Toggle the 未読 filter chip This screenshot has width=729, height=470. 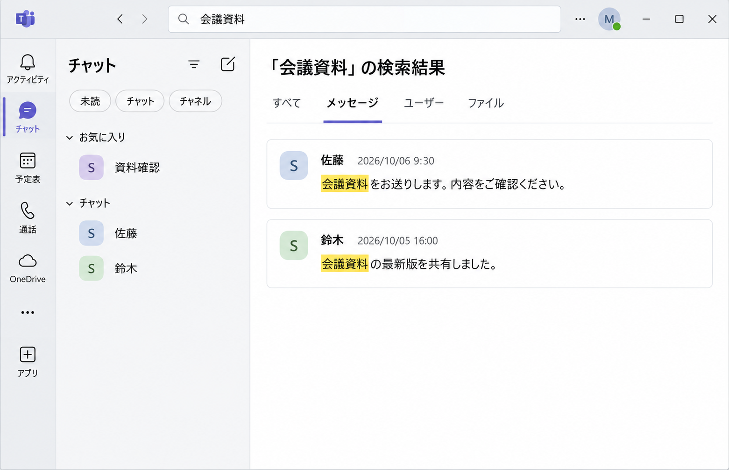(90, 101)
